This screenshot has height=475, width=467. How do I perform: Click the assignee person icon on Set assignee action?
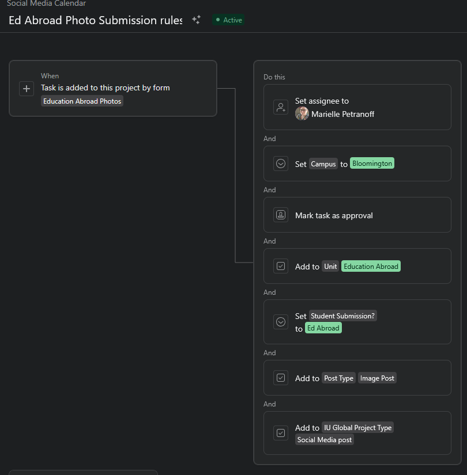point(281,107)
